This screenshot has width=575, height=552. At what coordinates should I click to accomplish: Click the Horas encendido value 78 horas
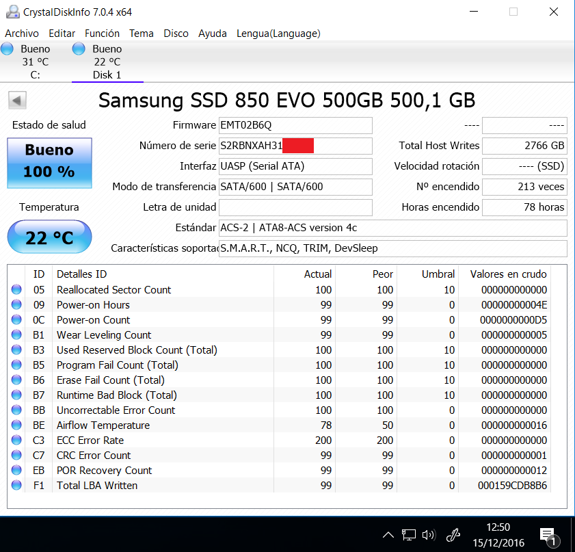(x=525, y=207)
